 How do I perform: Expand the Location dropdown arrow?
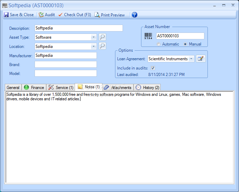pos(93,46)
